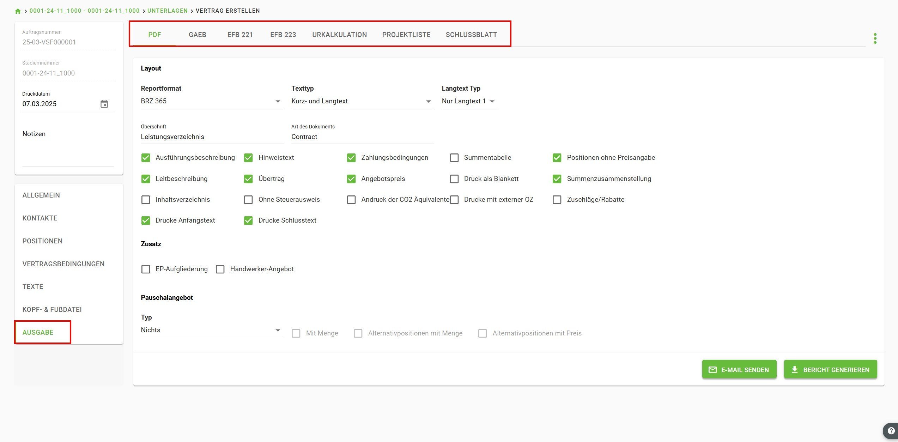The height and width of the screenshot is (442, 898).
Task: Open the Pauschalangebot Typ dropdown
Action: pos(212,330)
